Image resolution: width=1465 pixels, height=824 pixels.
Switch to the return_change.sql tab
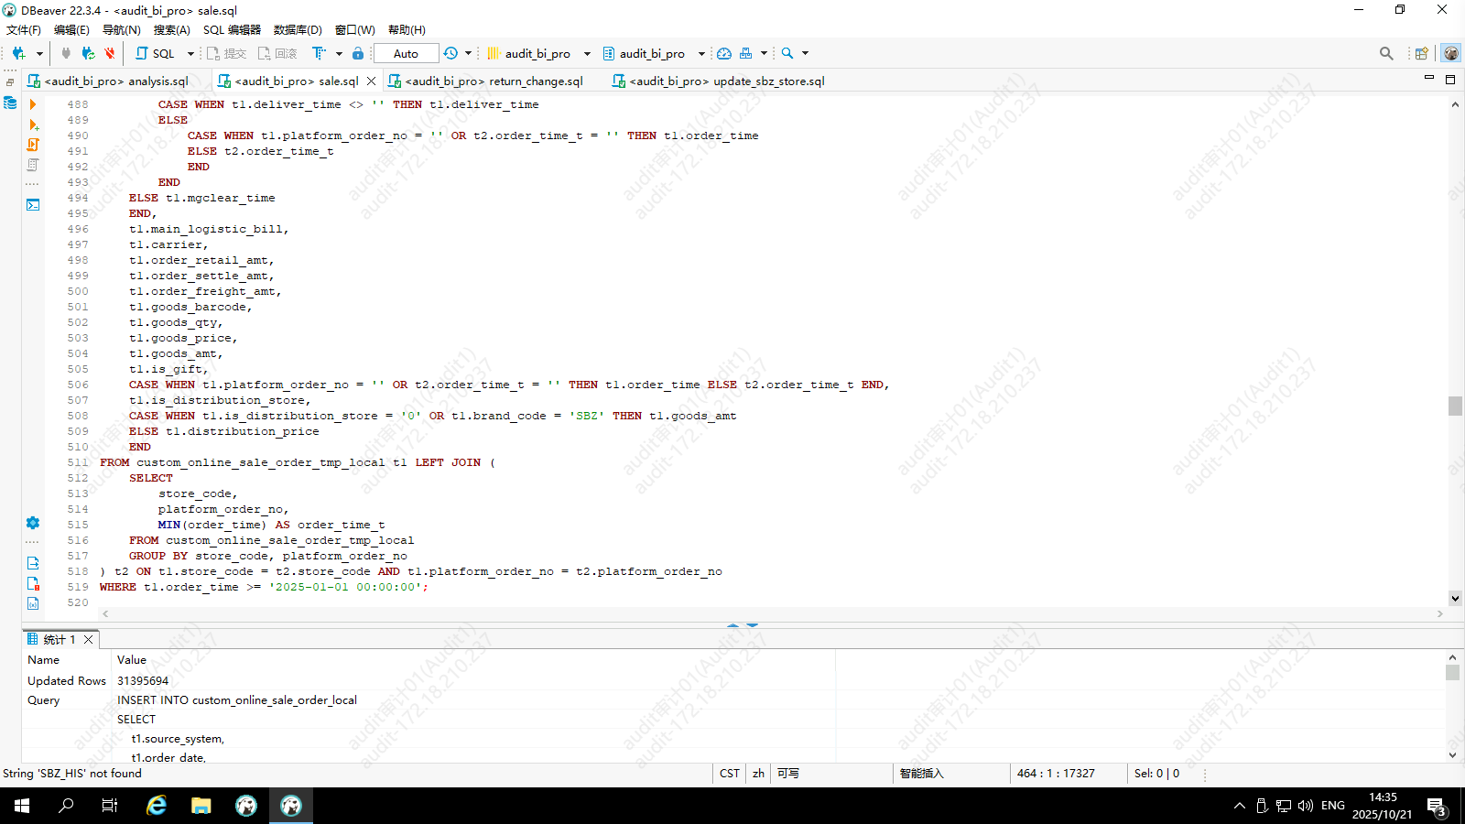click(494, 81)
